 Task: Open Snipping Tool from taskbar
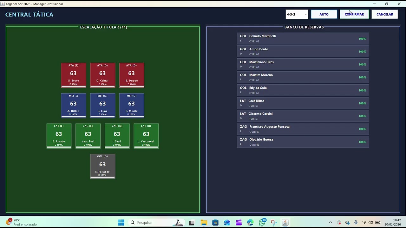tap(274, 223)
